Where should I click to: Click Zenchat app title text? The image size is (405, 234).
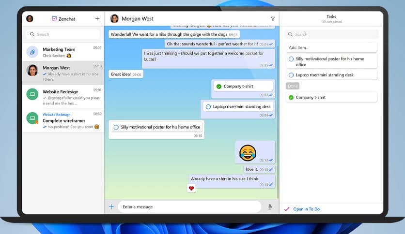pyautogui.click(x=67, y=19)
